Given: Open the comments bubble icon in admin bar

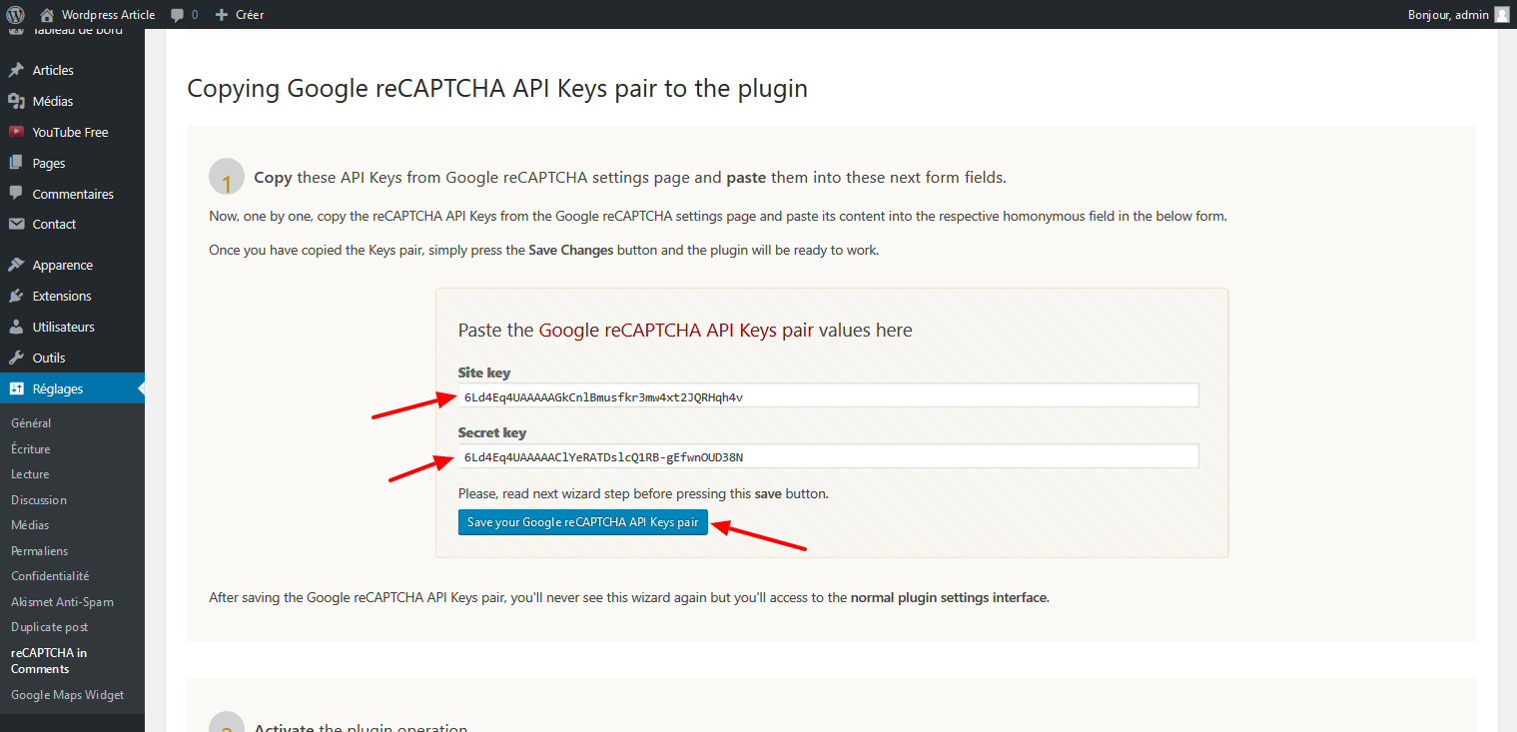Looking at the screenshot, I should pos(177,15).
